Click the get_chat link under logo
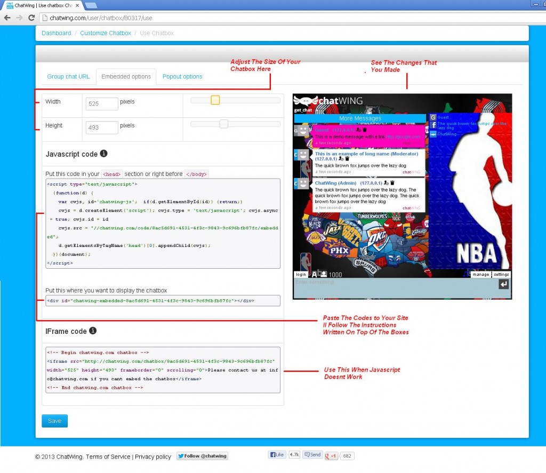This screenshot has height=473, width=546. 303,110
